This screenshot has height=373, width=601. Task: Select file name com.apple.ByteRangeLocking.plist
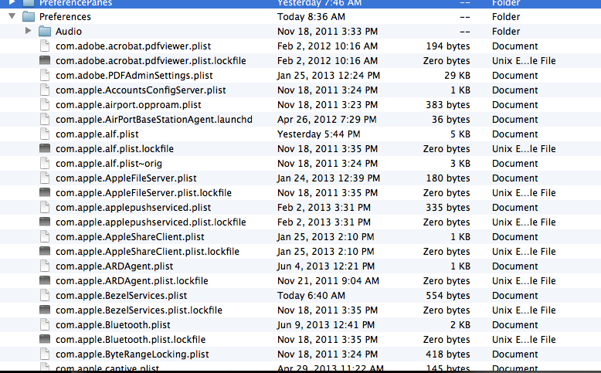(x=132, y=354)
